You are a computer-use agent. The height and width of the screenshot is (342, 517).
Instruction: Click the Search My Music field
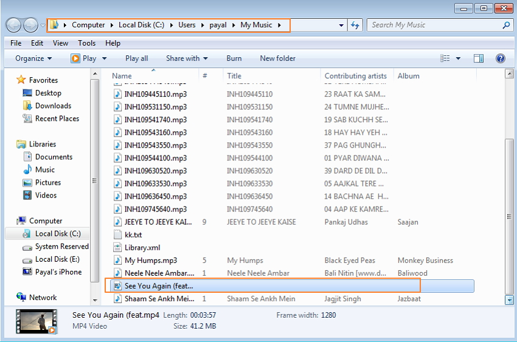pos(435,25)
